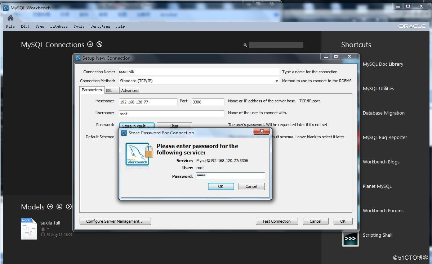Click the connections search box

pos(276,45)
